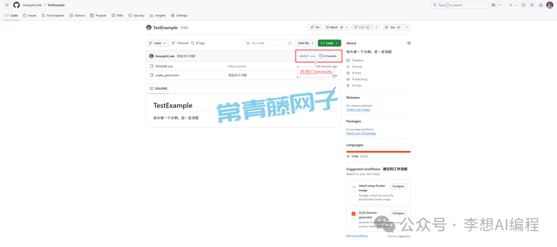Expand the Add file dropdown
The width and height of the screenshot is (557, 247).
click(x=305, y=43)
